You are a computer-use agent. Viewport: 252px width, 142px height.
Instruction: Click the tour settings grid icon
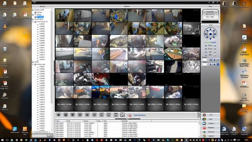coord(218,64)
